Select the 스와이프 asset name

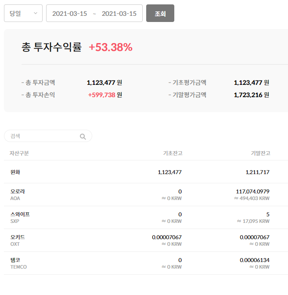20,214
